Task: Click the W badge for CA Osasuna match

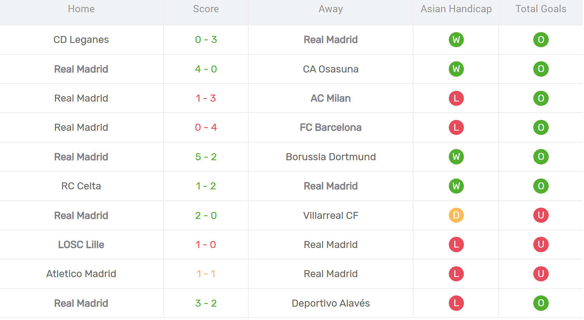Action: coord(456,69)
